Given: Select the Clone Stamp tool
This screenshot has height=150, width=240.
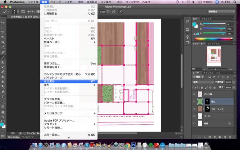Looking at the screenshot, I should [x=3, y=62].
